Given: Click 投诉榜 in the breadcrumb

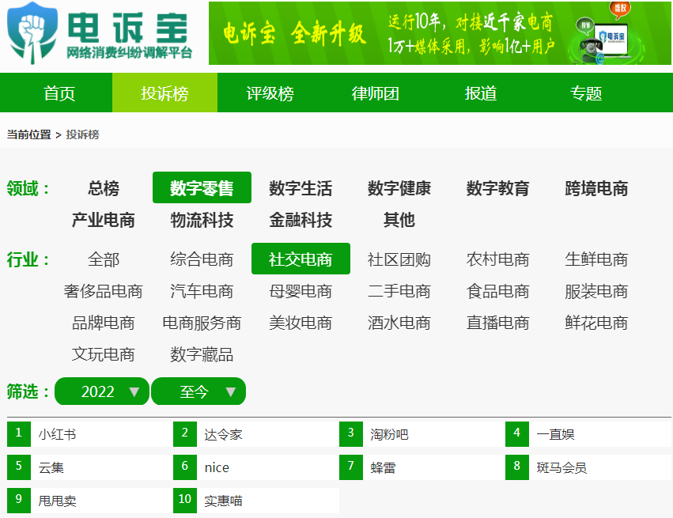Looking at the screenshot, I should coord(82,134).
